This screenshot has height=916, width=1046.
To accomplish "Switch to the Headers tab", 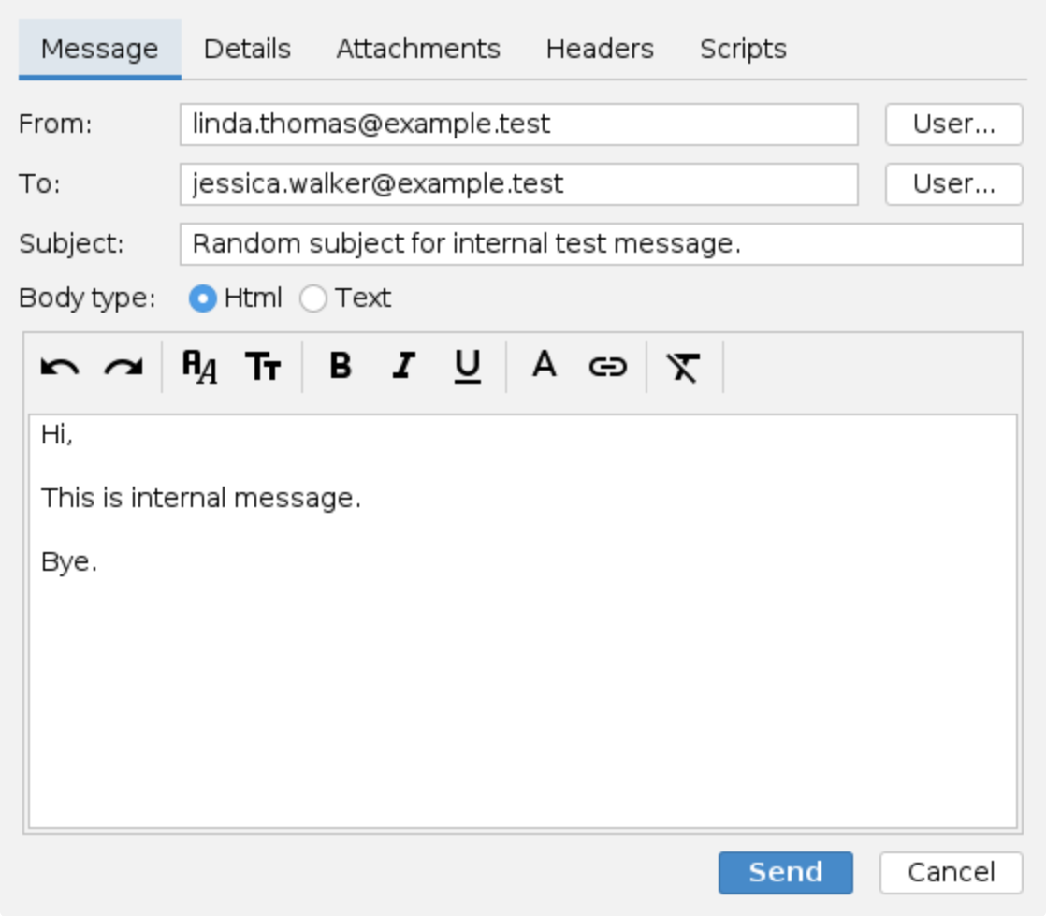I will (600, 50).
